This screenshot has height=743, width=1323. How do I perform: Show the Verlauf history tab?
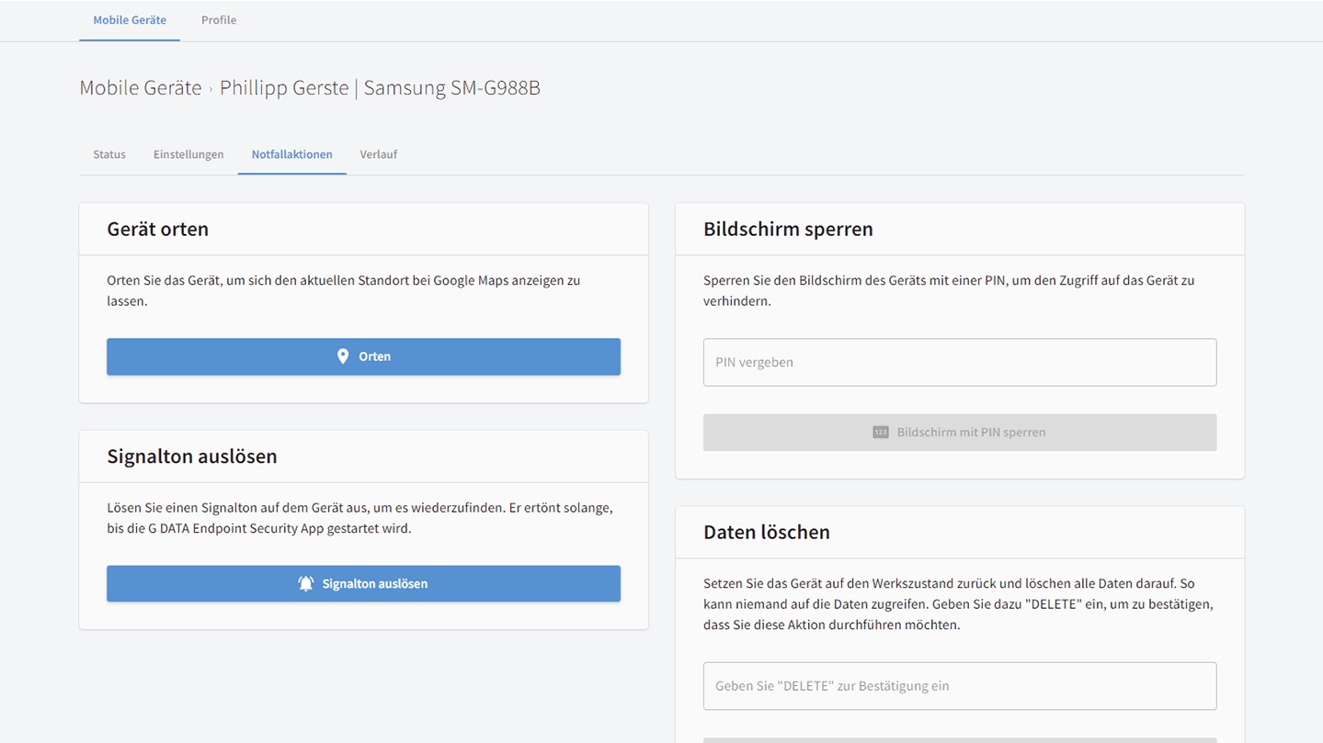[x=378, y=154]
